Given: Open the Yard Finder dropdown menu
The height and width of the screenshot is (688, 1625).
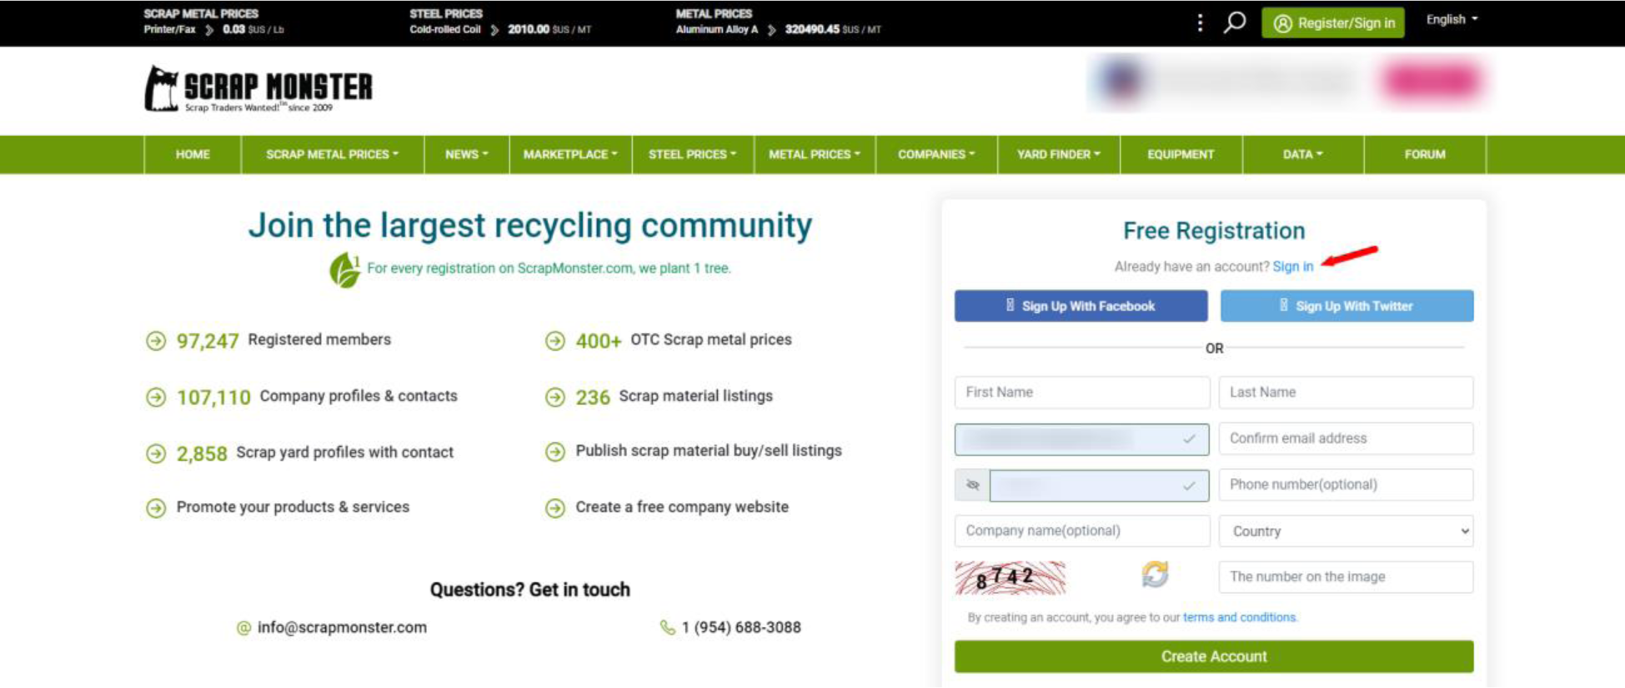Looking at the screenshot, I should (x=1058, y=155).
